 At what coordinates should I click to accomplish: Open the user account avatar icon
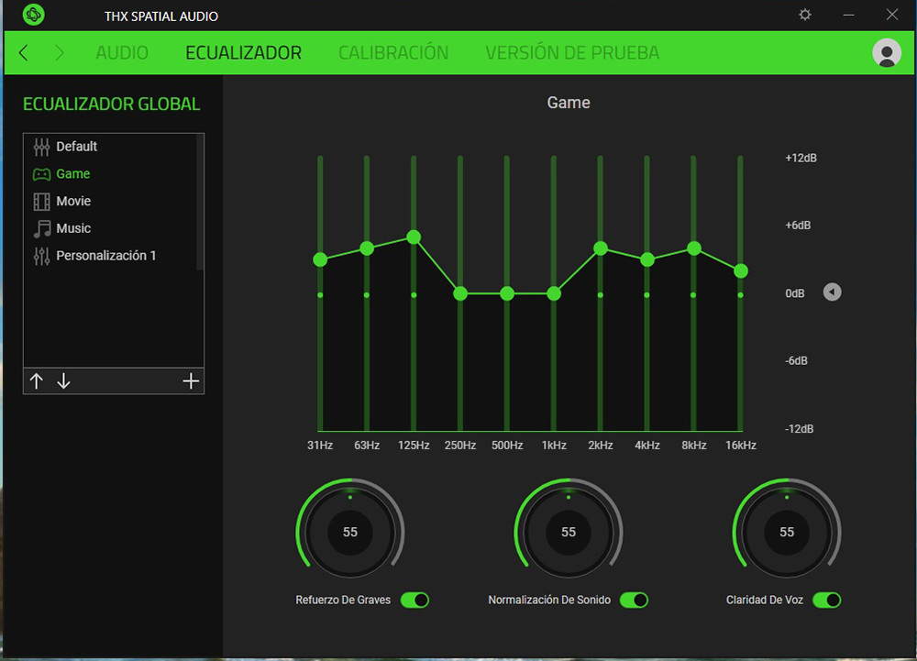(886, 53)
